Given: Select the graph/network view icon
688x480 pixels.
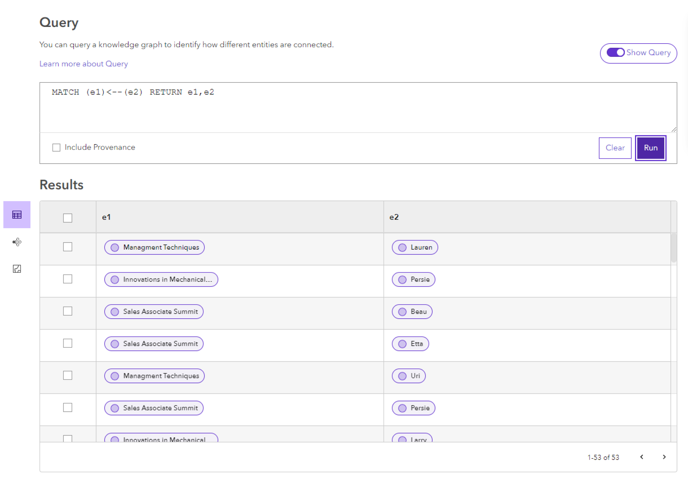Looking at the screenshot, I should pos(17,242).
